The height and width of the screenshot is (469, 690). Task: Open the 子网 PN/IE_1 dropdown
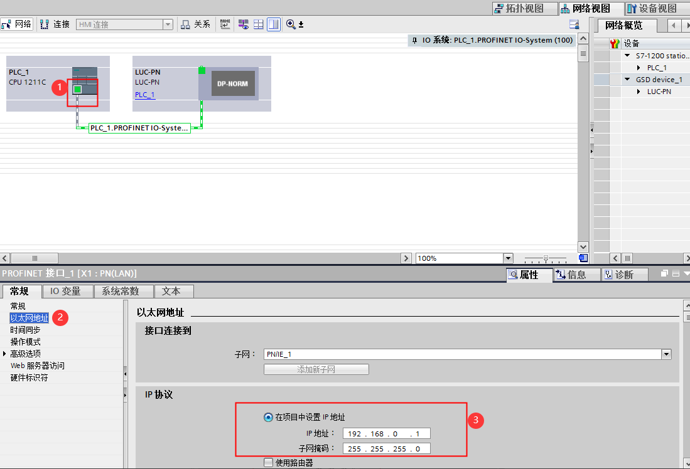point(666,354)
